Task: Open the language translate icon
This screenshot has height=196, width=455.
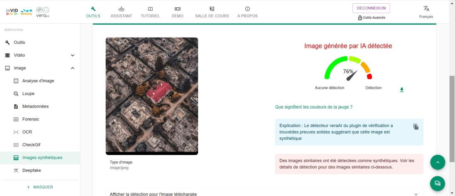Action: [426, 9]
